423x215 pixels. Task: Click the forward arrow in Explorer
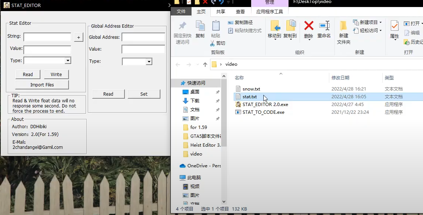point(189,64)
